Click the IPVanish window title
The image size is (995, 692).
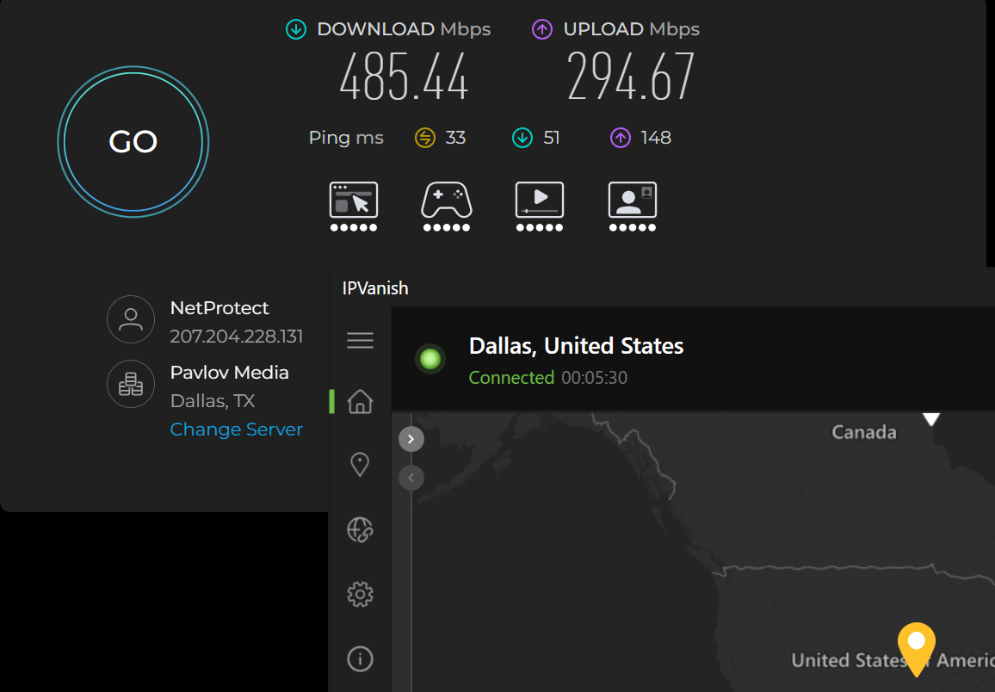pos(375,288)
